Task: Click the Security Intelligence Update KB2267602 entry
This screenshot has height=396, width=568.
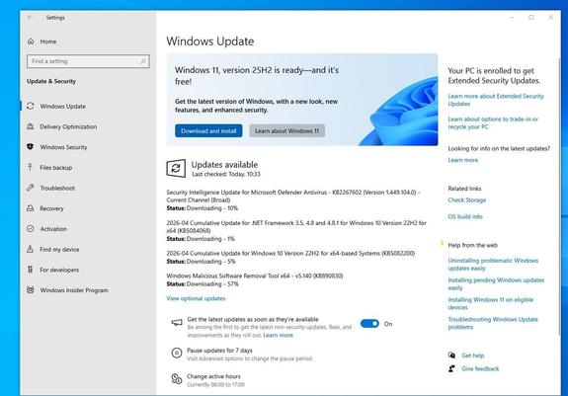Action: [x=293, y=197]
